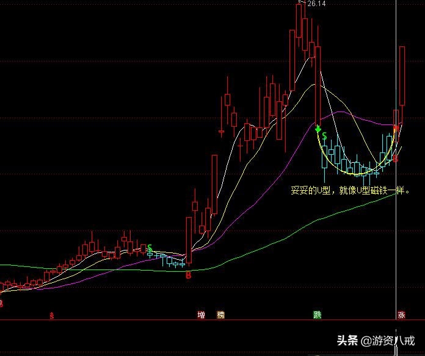Click the green down-arrow sell signal icon
This screenshot has height=356, width=425.
pyautogui.click(x=318, y=129)
